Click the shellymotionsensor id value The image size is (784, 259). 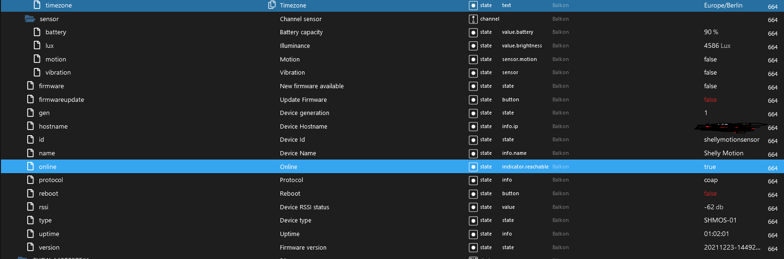pos(731,139)
